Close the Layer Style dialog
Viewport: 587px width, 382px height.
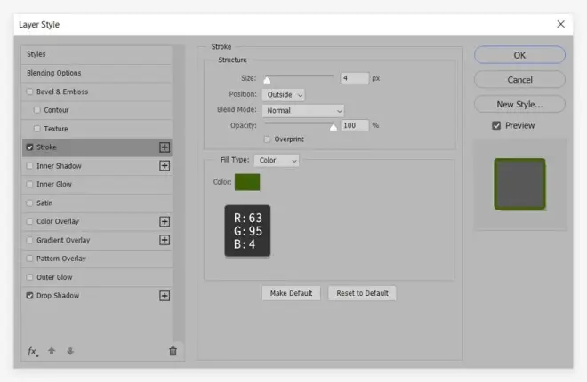pyautogui.click(x=560, y=24)
